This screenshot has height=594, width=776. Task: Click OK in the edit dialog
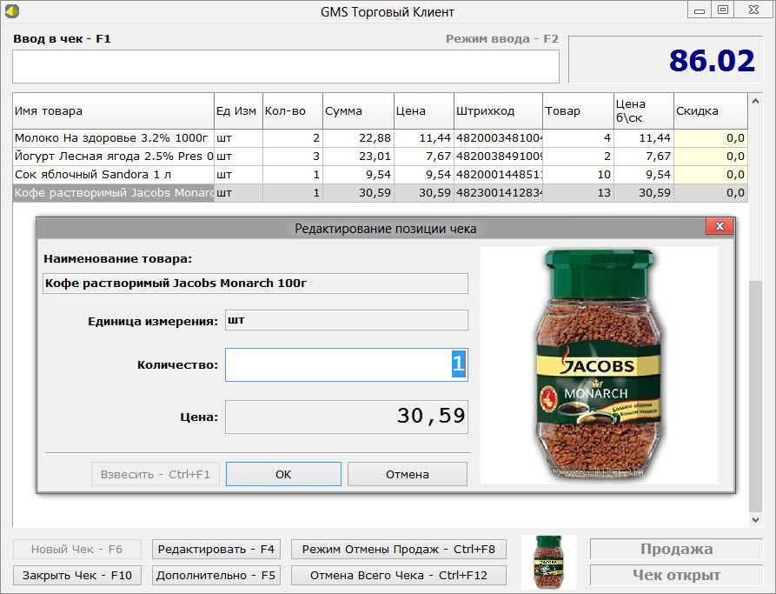click(283, 474)
